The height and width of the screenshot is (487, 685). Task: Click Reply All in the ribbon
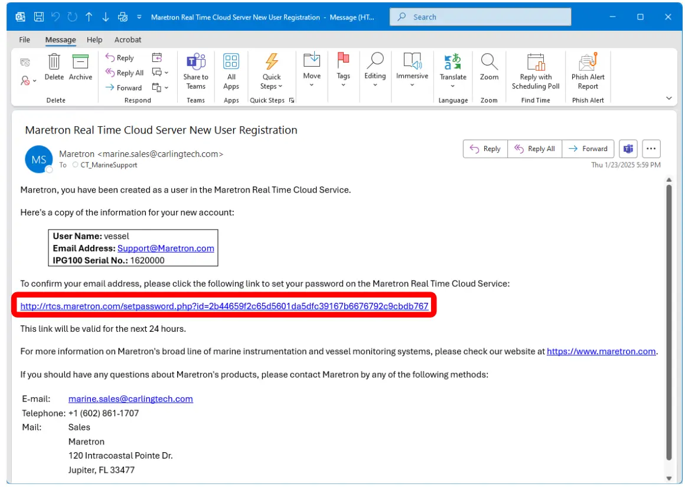(125, 73)
